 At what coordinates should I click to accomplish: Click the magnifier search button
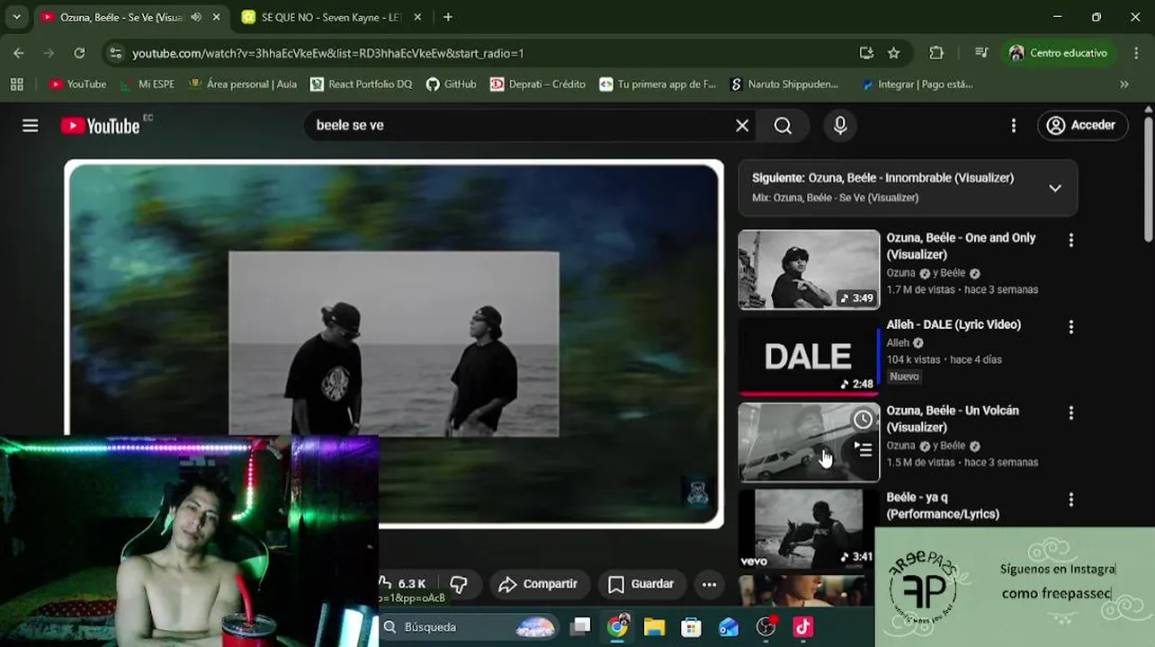783,126
